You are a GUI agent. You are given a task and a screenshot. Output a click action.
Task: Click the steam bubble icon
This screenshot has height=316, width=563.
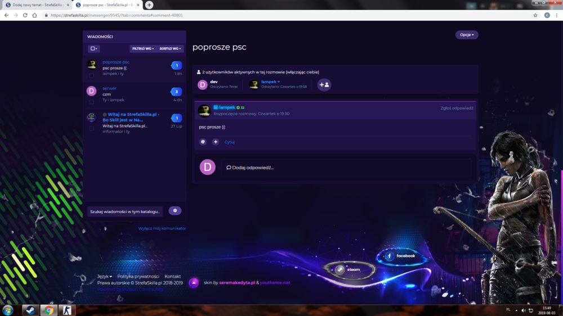[339, 270]
